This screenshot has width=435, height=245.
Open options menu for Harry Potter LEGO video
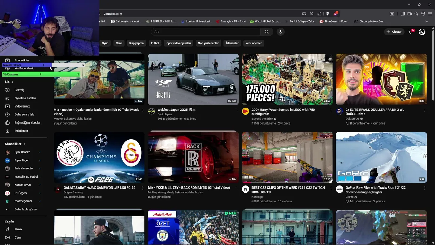pos(331,110)
